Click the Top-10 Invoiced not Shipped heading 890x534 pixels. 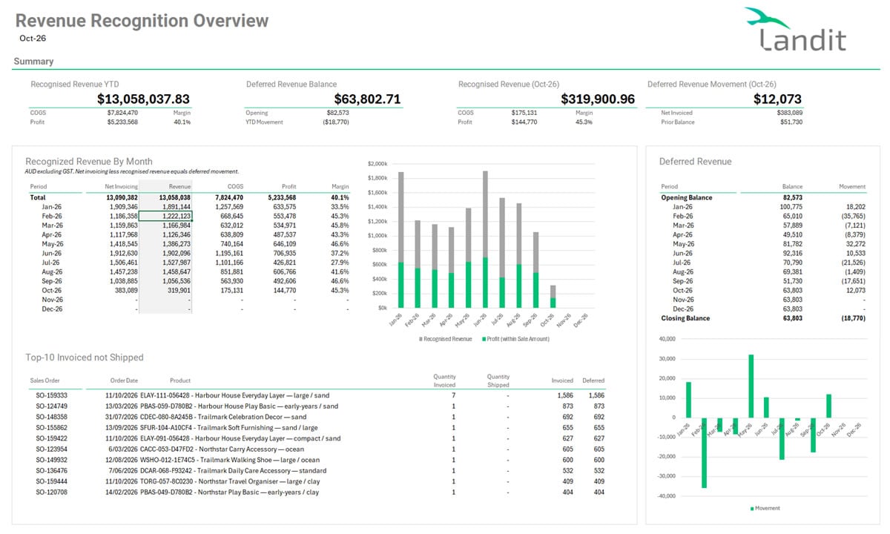click(85, 357)
